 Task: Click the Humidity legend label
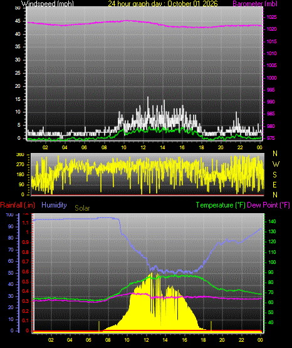(x=54, y=205)
